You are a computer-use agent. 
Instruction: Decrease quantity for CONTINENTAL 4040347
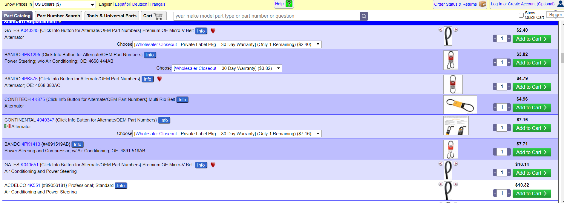(x=495, y=128)
